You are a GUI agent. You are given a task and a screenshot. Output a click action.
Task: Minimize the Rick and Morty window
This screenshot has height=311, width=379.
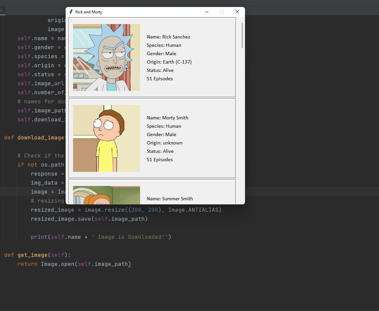(x=207, y=12)
